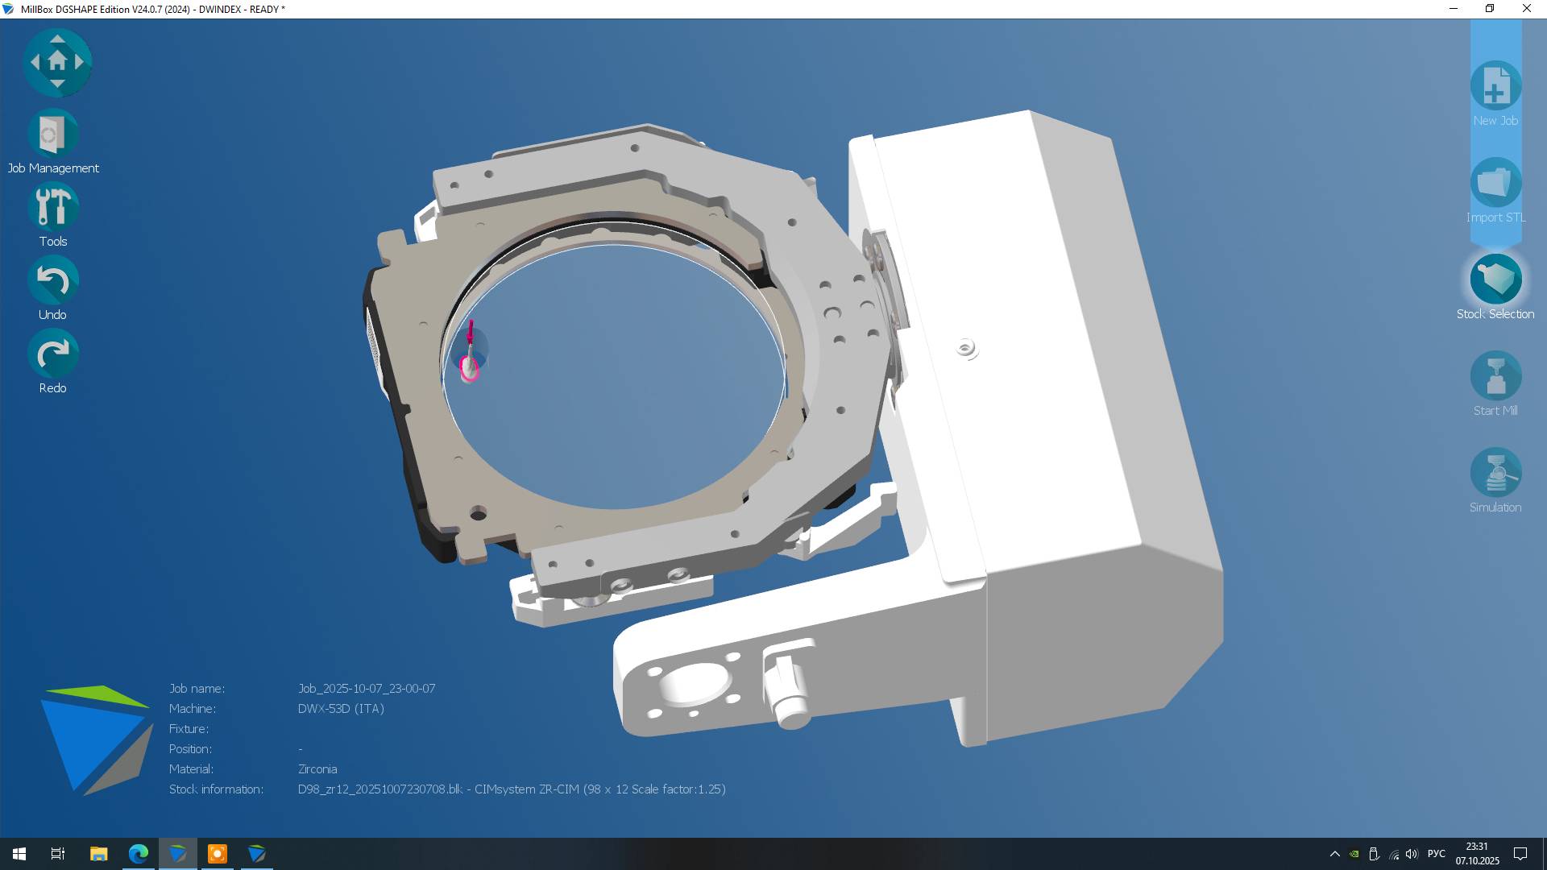Click the down arrow on view navigator

(x=57, y=84)
